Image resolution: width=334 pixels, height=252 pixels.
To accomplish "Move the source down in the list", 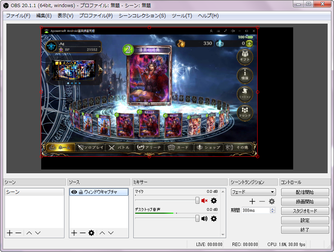I will (111, 233).
